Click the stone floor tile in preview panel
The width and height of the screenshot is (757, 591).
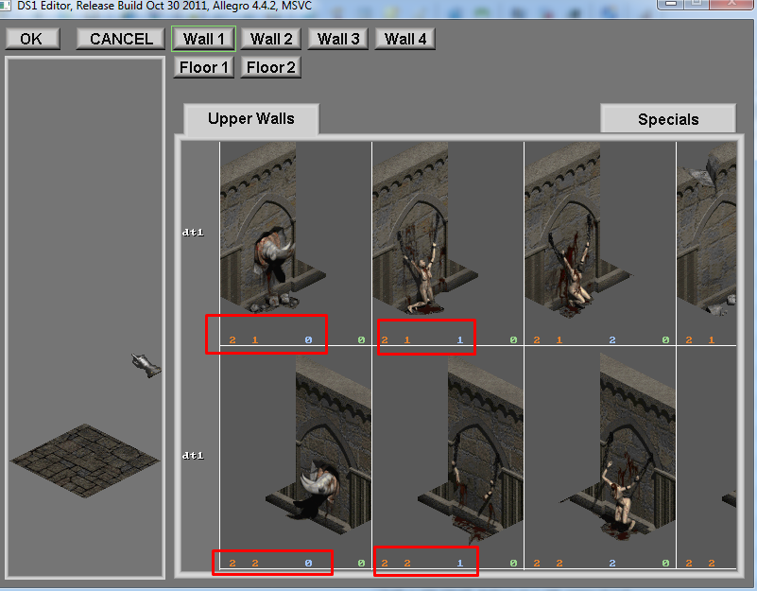[x=85, y=461]
